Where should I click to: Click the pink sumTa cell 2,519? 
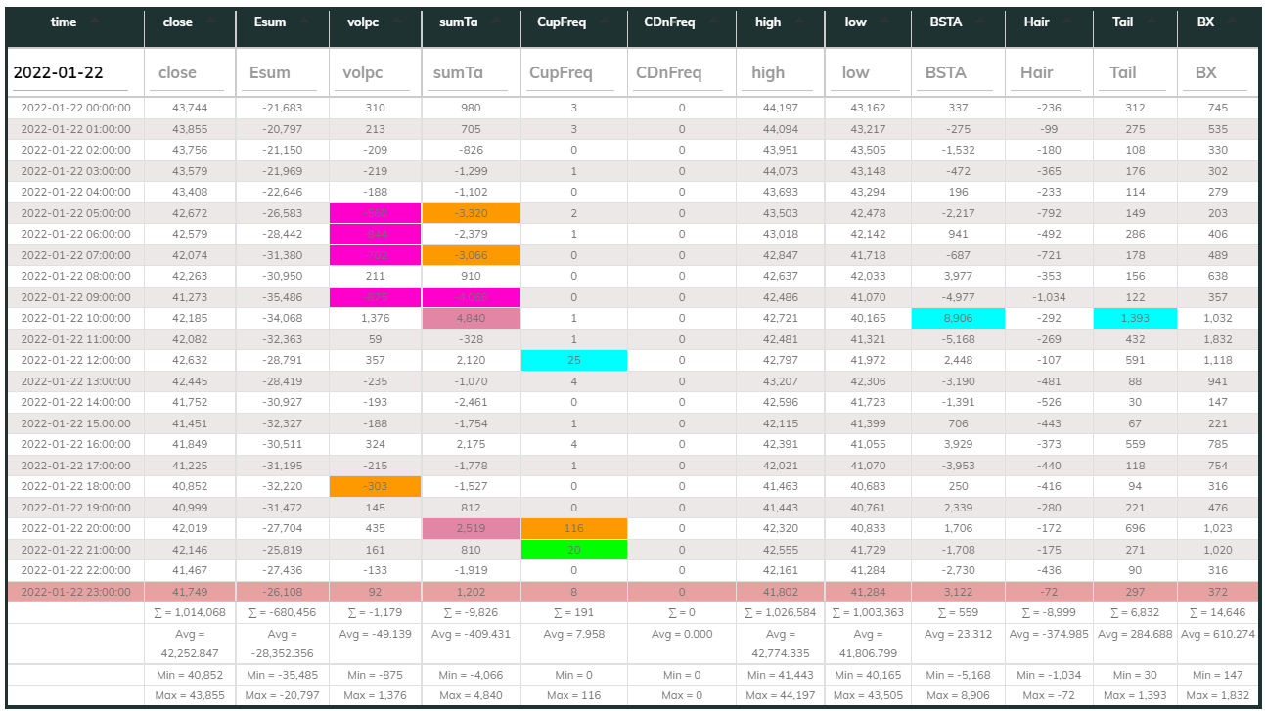coord(471,528)
